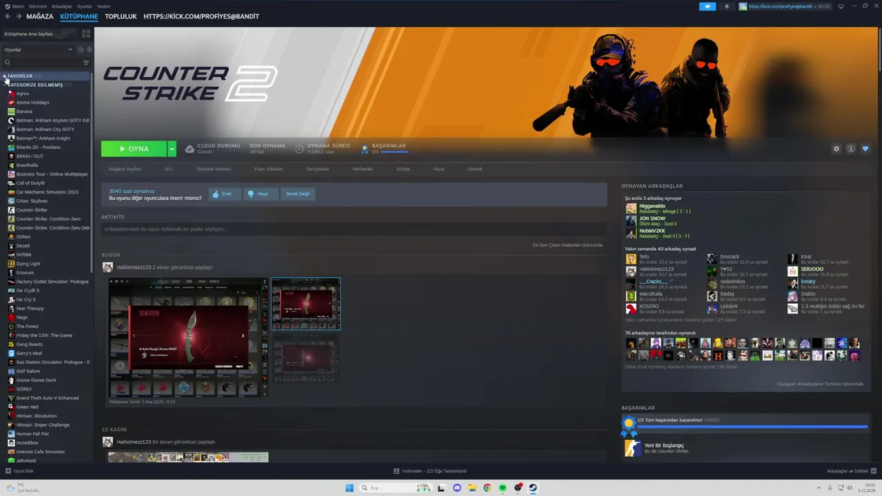Screen dimensions: 882x496
Task: Go back with the Steam back arrow
Action: (8, 17)
